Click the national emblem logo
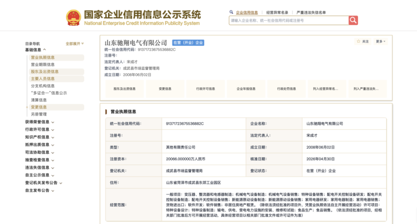This screenshot has height=224, width=417. (73, 18)
